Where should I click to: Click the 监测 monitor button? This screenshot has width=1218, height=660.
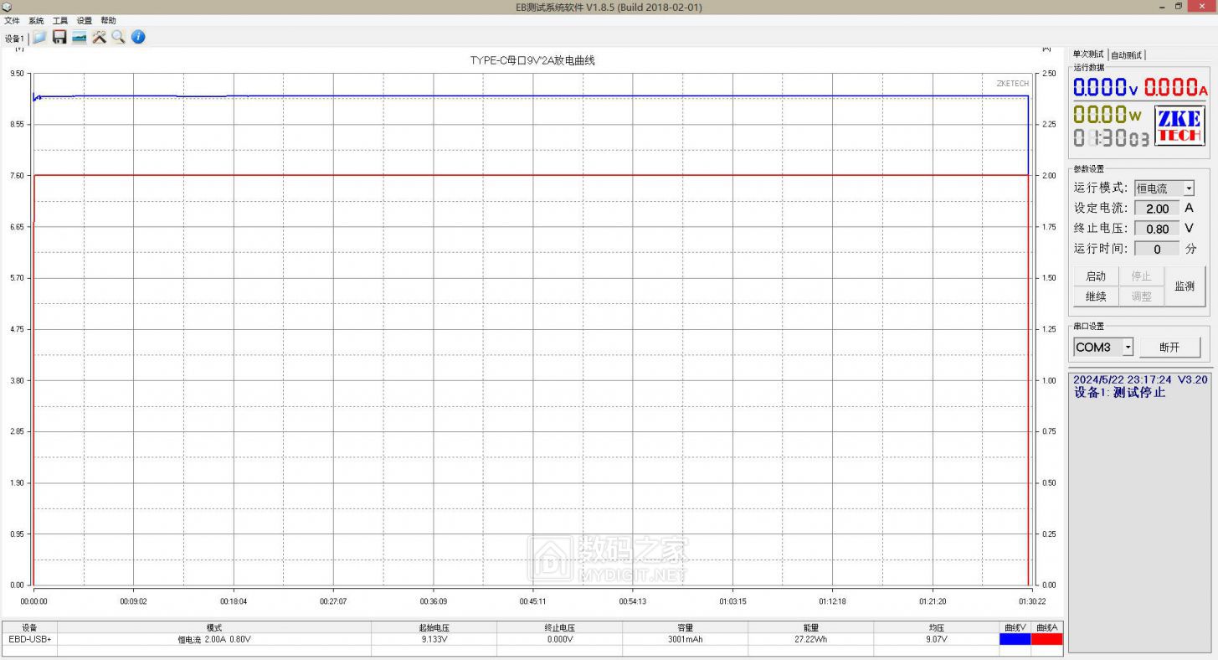pyautogui.click(x=1185, y=286)
